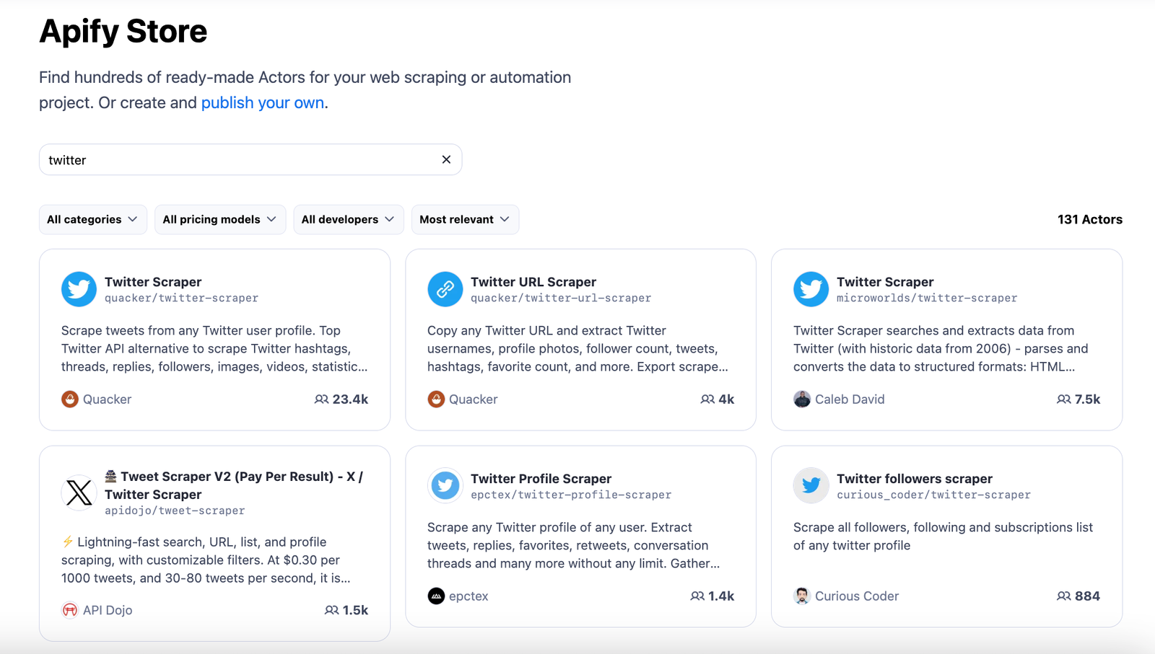This screenshot has width=1155, height=654.
Task: Change the Most relevant sort order
Action: point(464,220)
